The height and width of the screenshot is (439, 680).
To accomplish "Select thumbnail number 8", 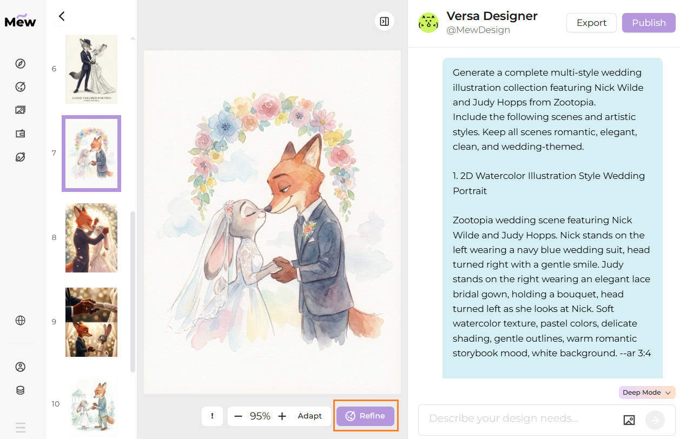I will [91, 238].
